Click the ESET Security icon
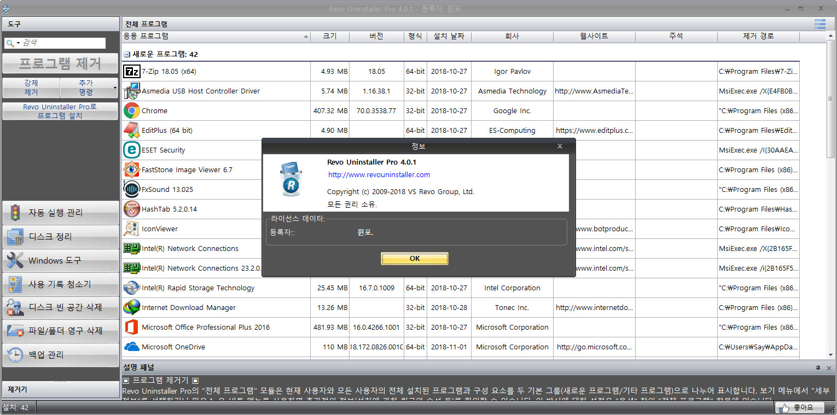 pos(131,150)
